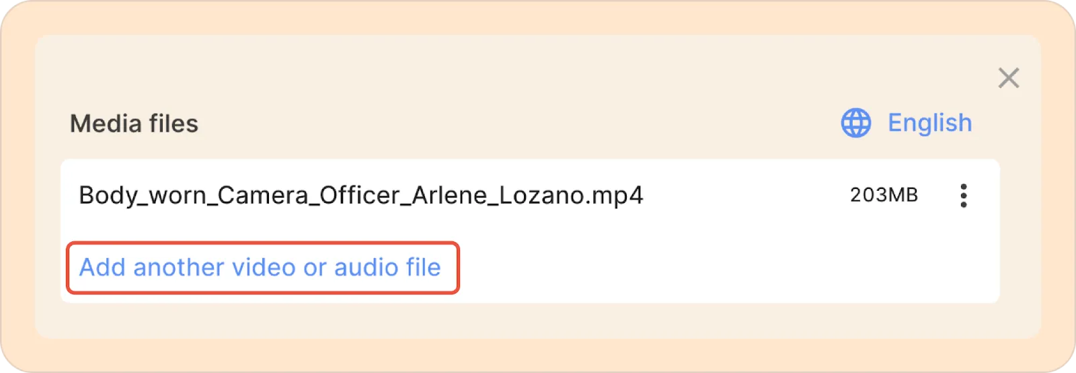Select the Body_worn_Camera_Officer_Arlene_Lozano.mp4 file name

360,196
